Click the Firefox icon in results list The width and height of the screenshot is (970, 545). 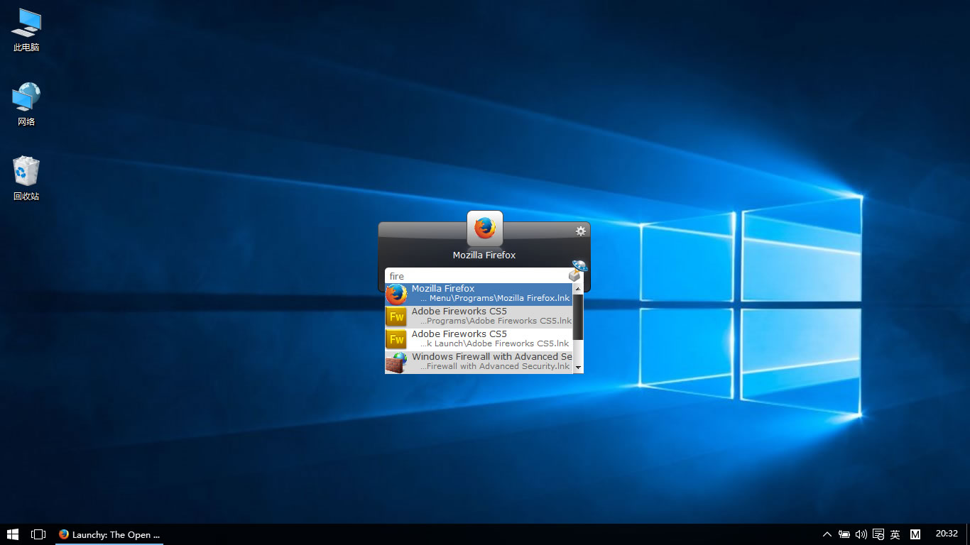pyautogui.click(x=396, y=294)
